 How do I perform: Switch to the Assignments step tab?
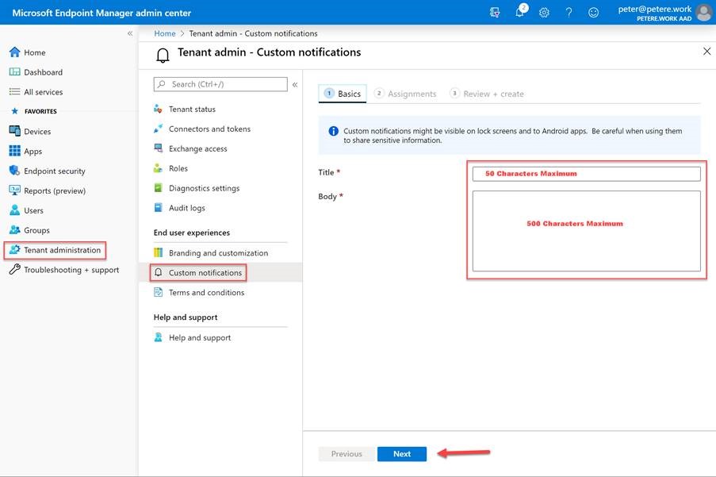[x=405, y=94]
